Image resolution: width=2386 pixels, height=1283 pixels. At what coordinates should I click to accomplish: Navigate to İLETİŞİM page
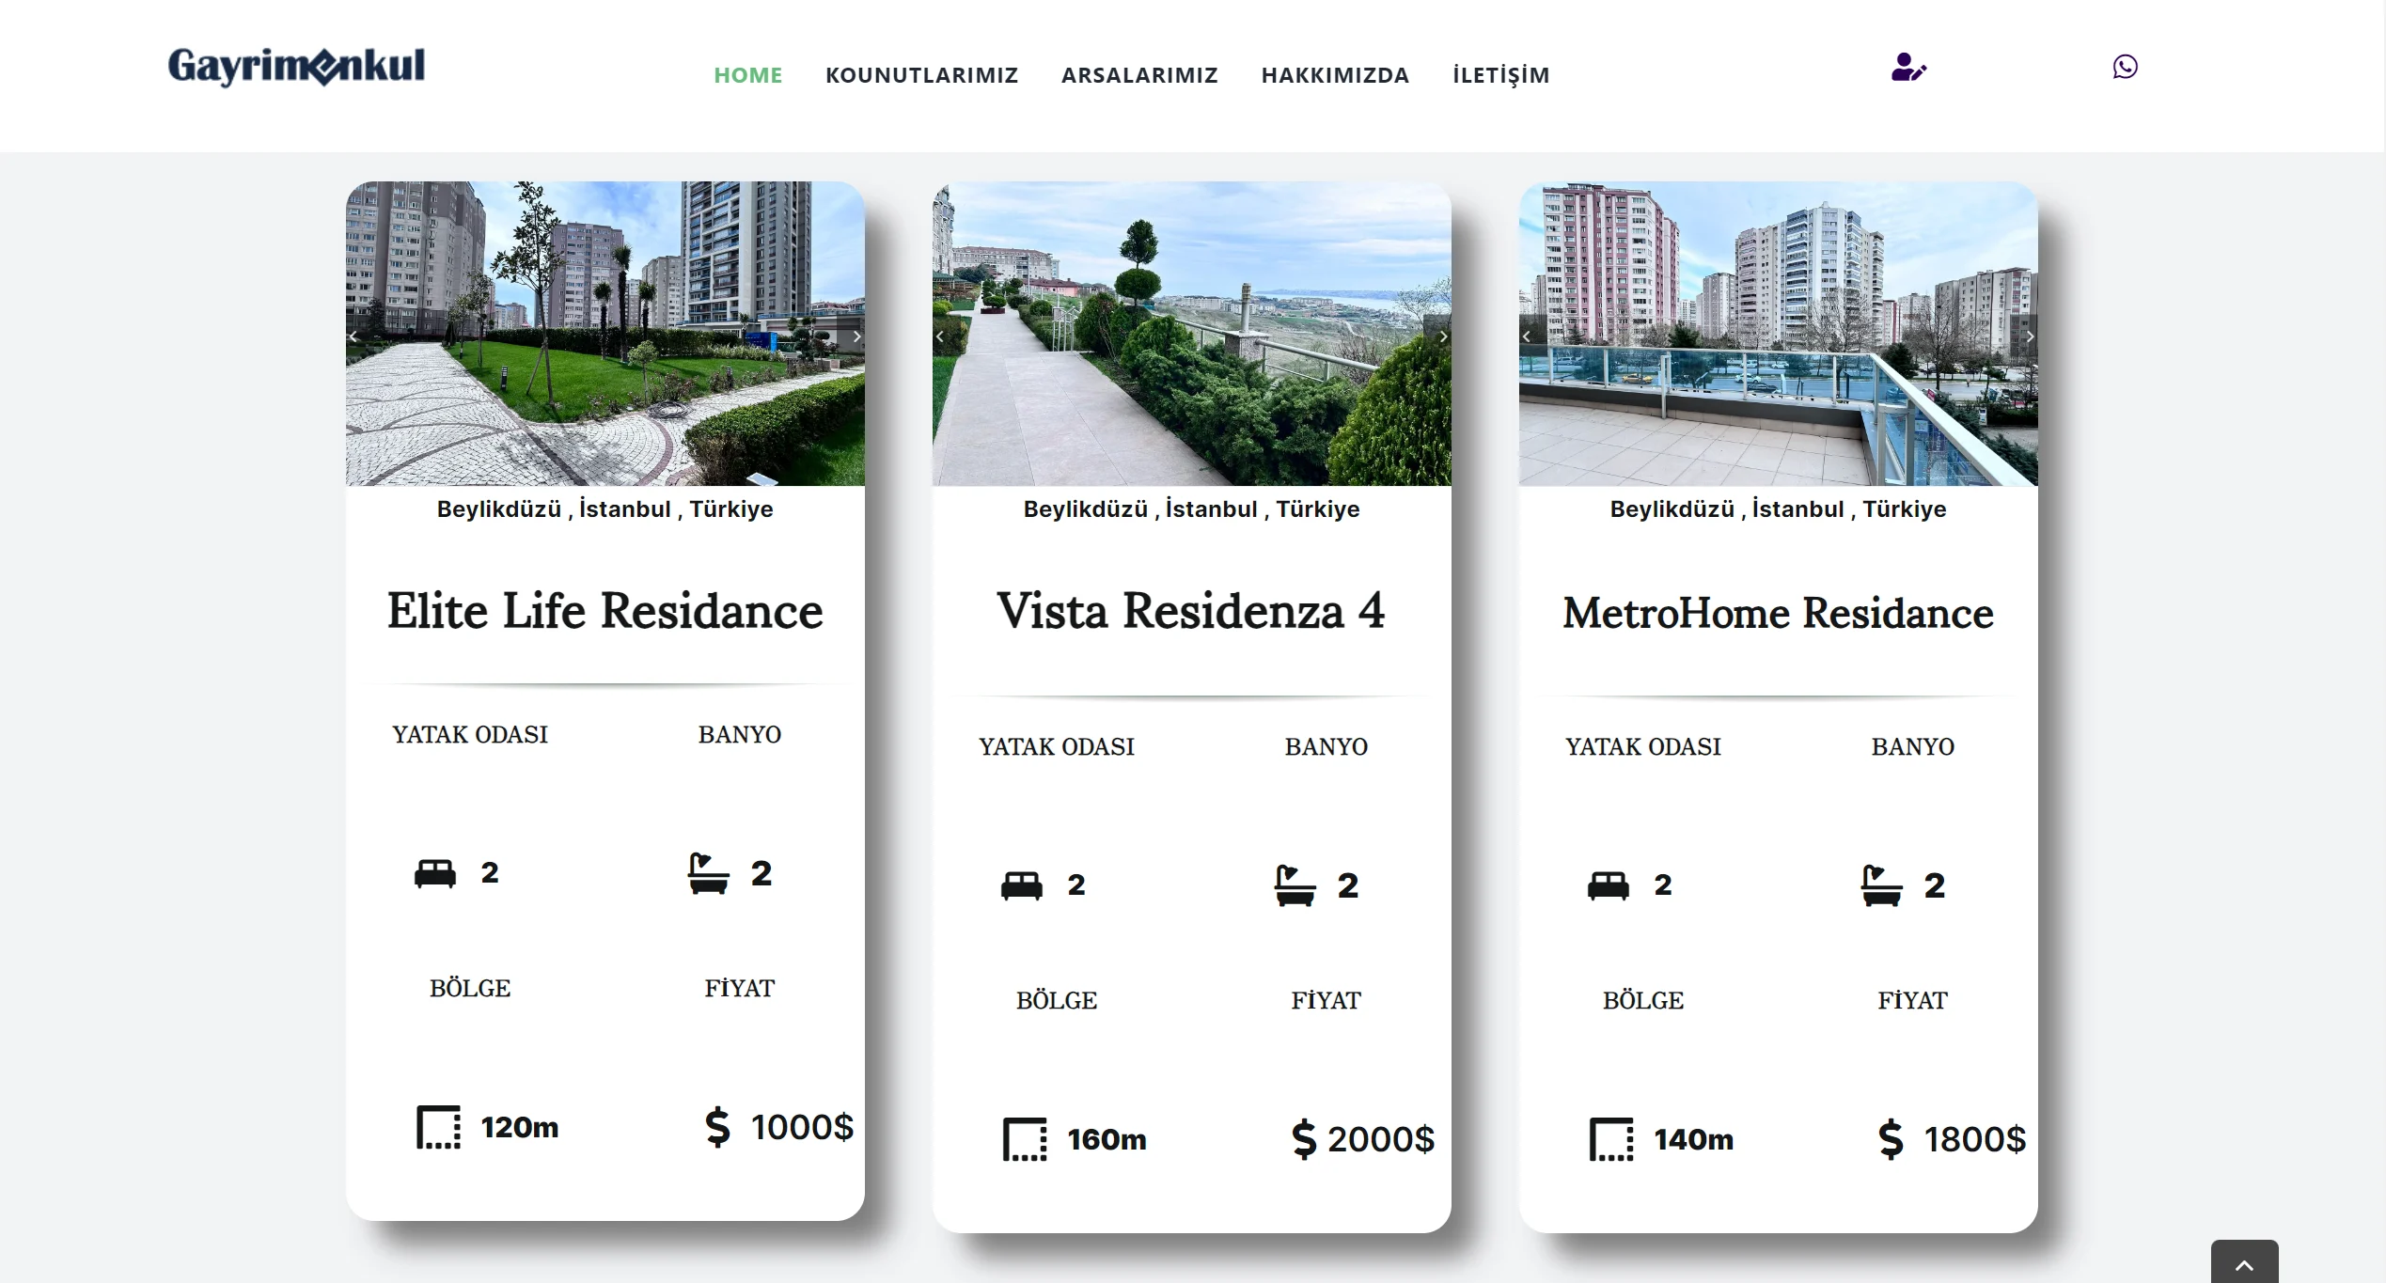(x=1500, y=75)
